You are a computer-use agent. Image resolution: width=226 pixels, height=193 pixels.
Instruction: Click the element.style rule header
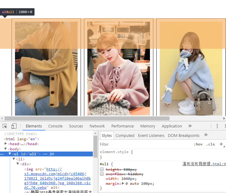point(116,152)
